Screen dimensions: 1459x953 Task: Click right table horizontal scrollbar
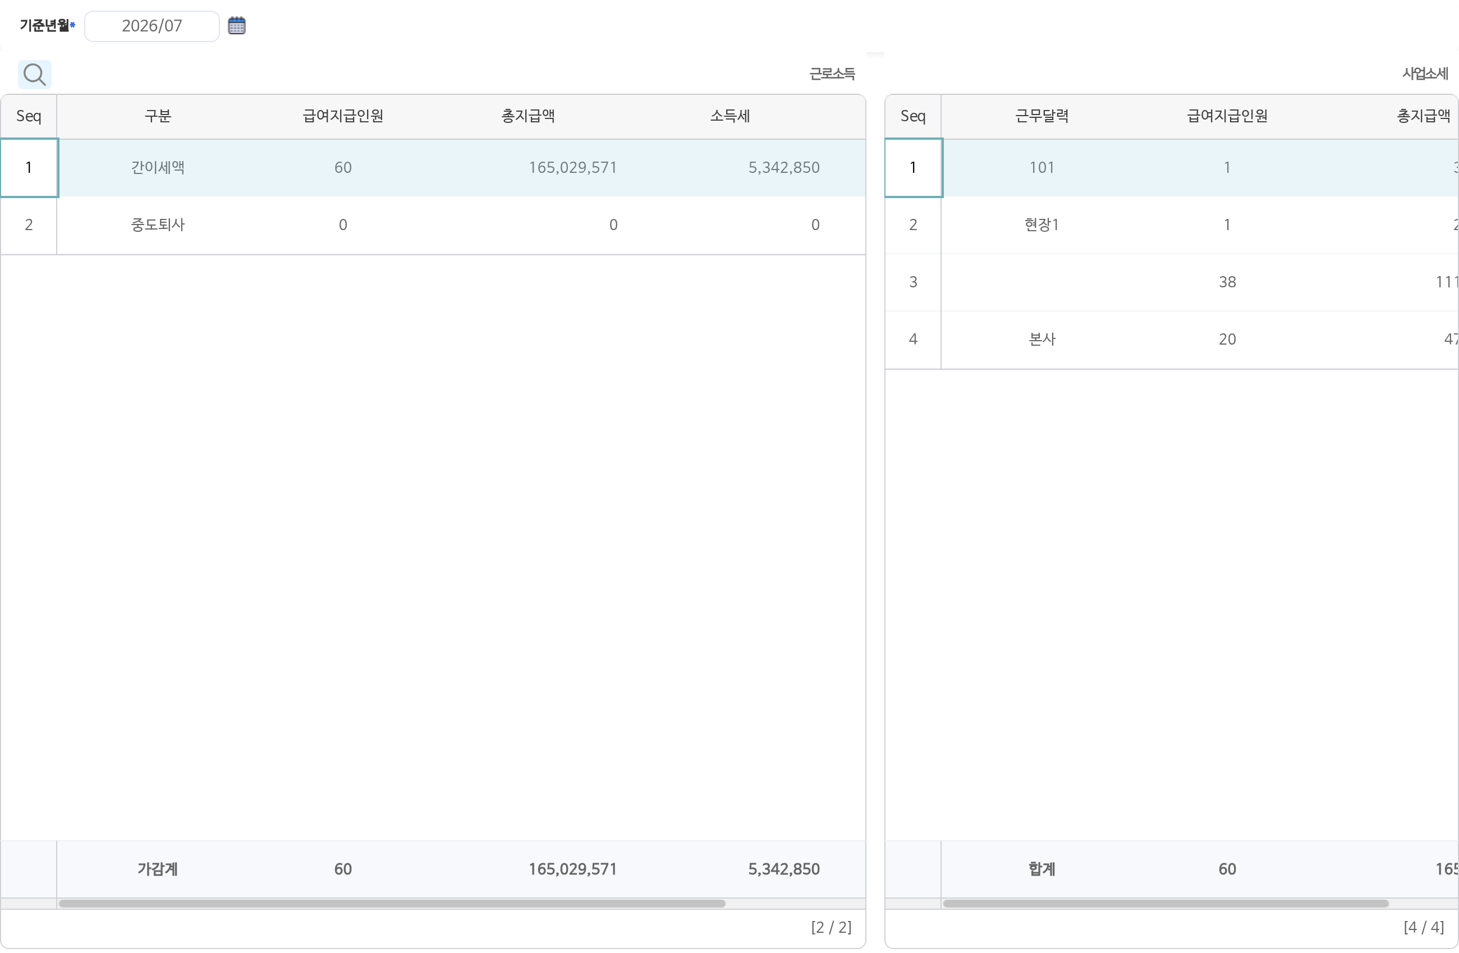click(x=1166, y=904)
